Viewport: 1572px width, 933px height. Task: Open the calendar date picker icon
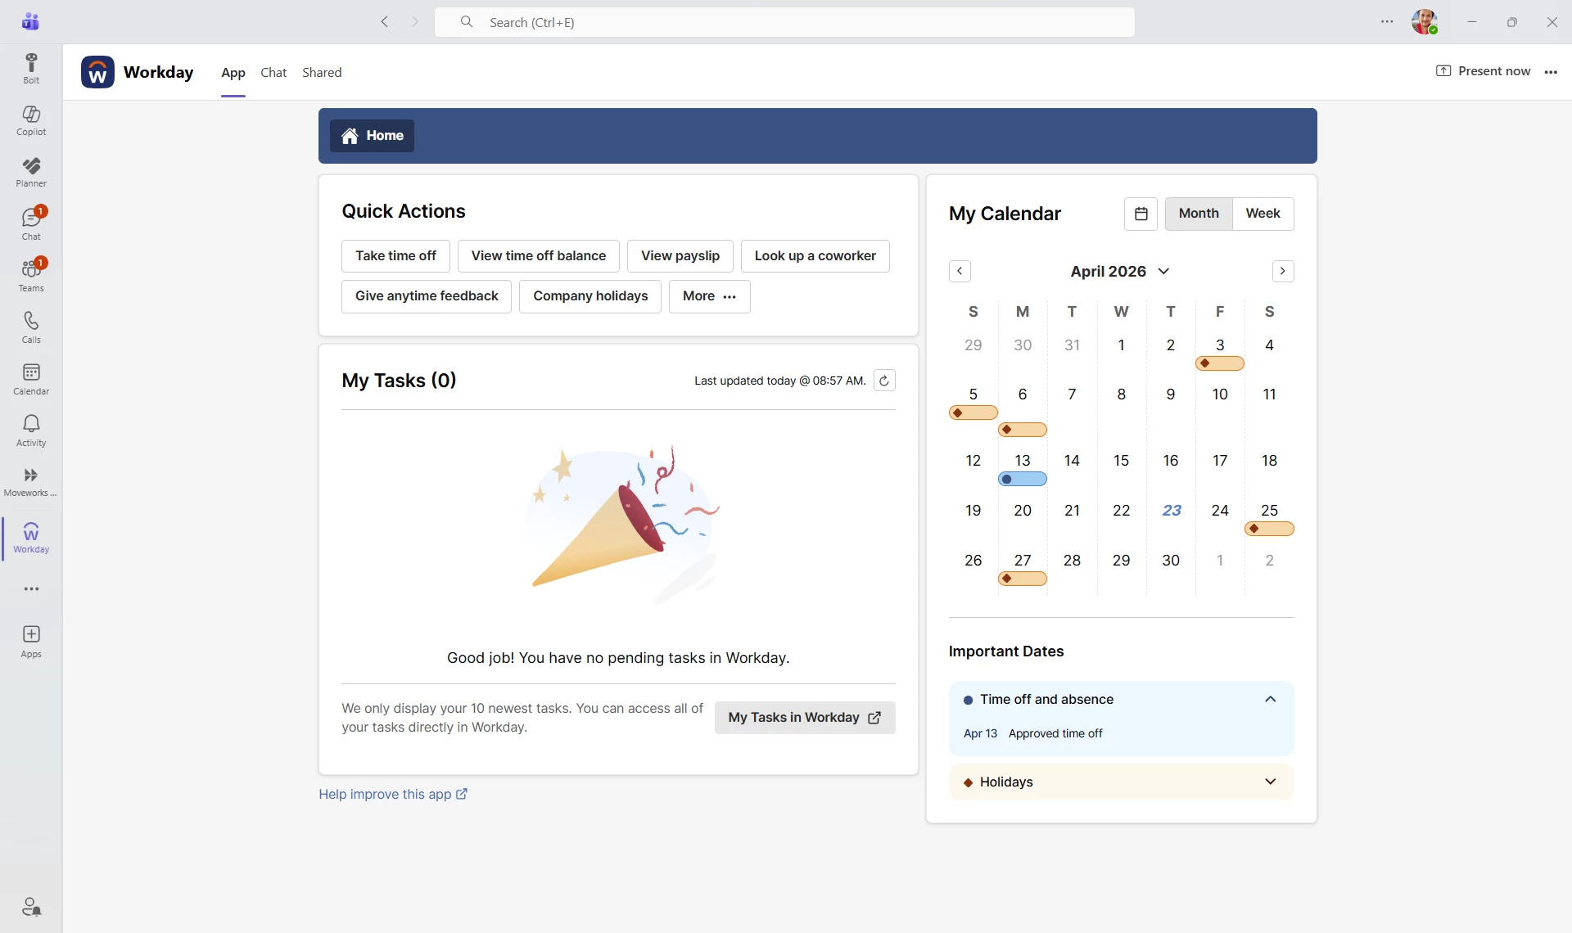pos(1141,214)
